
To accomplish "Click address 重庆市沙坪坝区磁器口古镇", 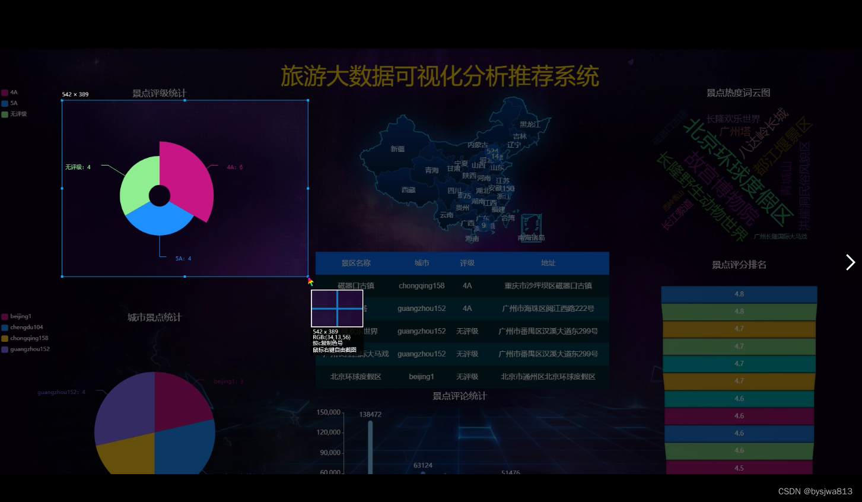I will 548,286.
